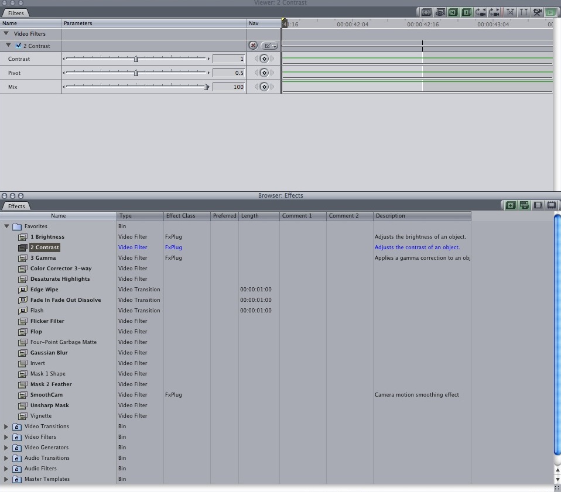This screenshot has width=561, height=492.
Task: Click the Edge Wipe transition icon
Action: coord(23,290)
